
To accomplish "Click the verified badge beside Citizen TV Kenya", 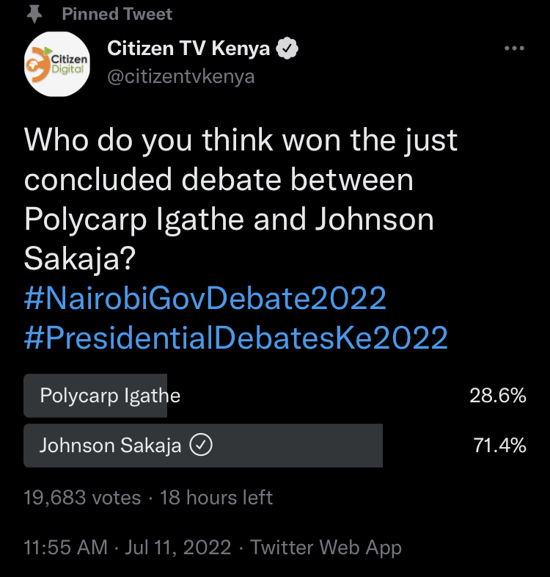I will point(287,50).
